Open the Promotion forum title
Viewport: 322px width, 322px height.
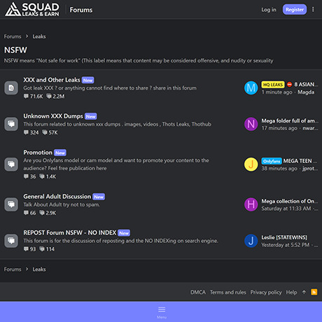coord(38,153)
